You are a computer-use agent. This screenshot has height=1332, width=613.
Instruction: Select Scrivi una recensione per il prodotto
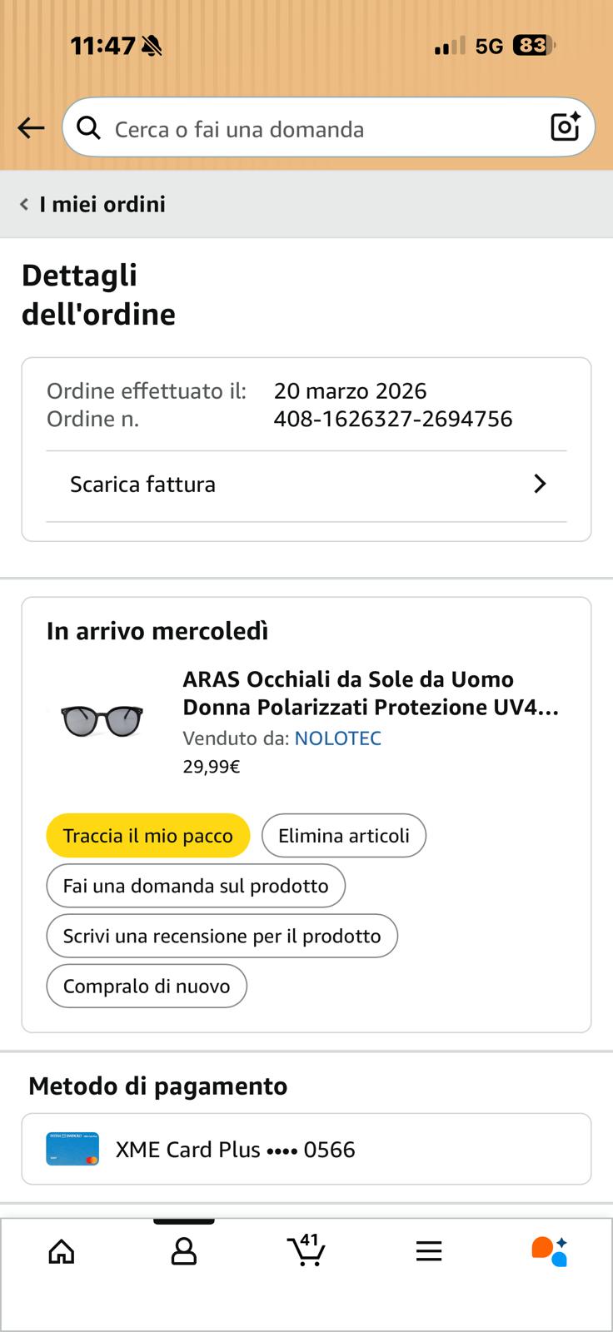[222, 936]
